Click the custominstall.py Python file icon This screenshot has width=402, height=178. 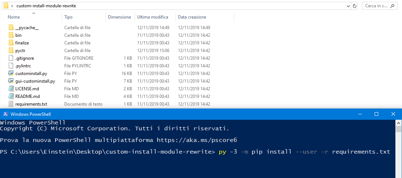coord(11,74)
